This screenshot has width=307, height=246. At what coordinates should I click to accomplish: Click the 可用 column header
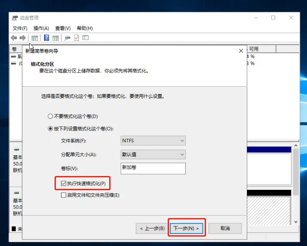[261, 49]
